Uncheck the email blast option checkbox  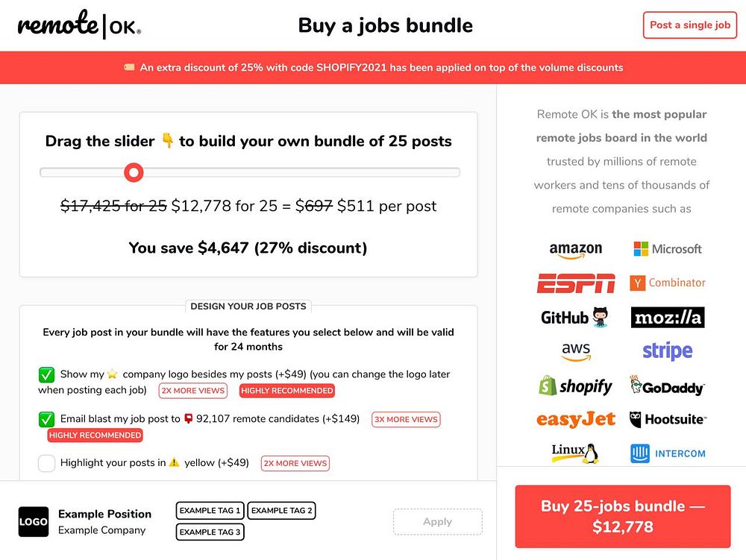click(x=46, y=419)
